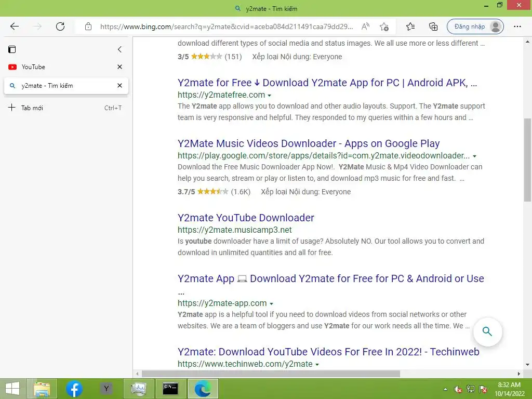This screenshot has height=399, width=532.
Task: Open the Windows Start button
Action: tap(12, 389)
